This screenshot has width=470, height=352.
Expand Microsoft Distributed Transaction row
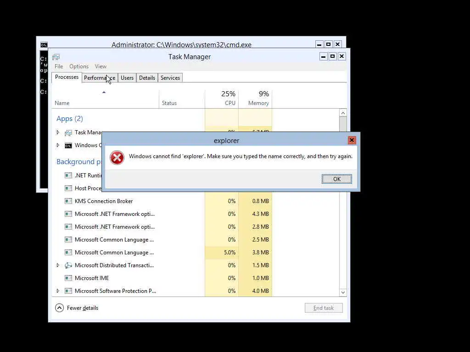(x=58, y=265)
